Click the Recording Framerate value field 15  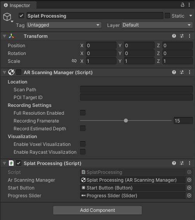tap(183, 121)
